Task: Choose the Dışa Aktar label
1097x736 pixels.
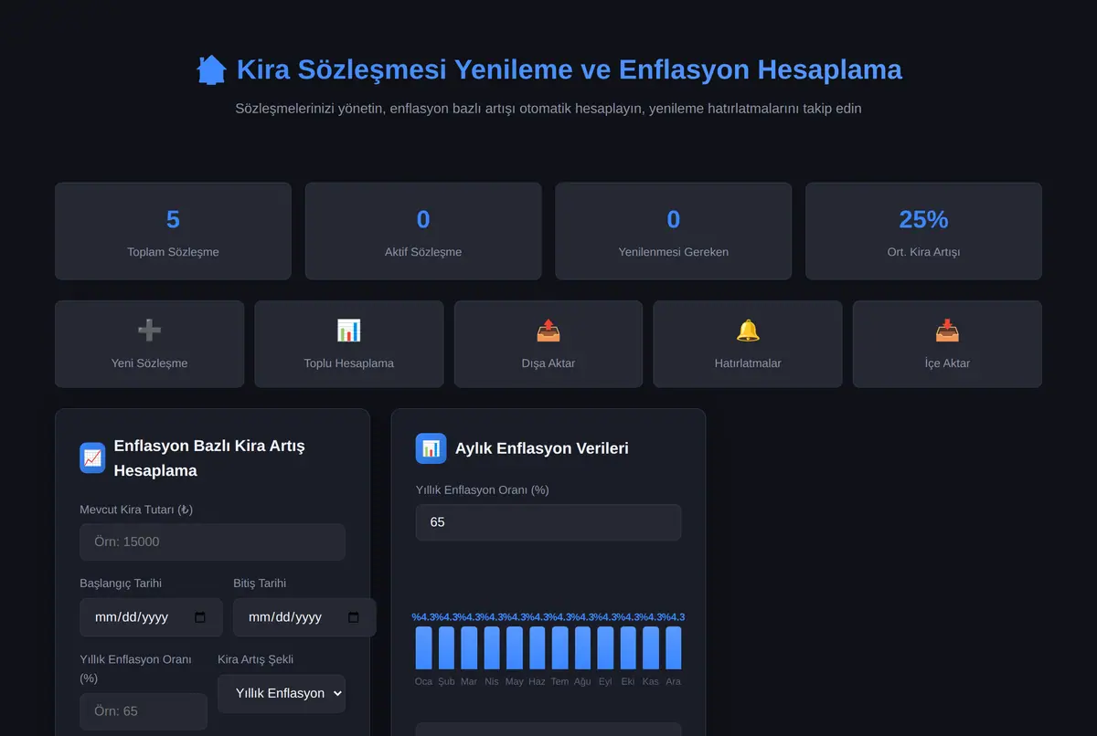Action: (548, 363)
